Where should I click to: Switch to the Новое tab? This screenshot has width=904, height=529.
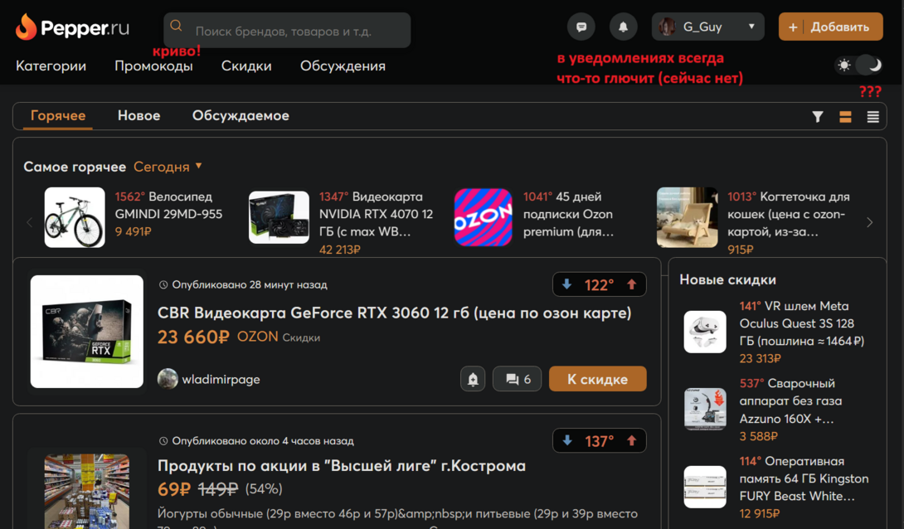pos(139,116)
